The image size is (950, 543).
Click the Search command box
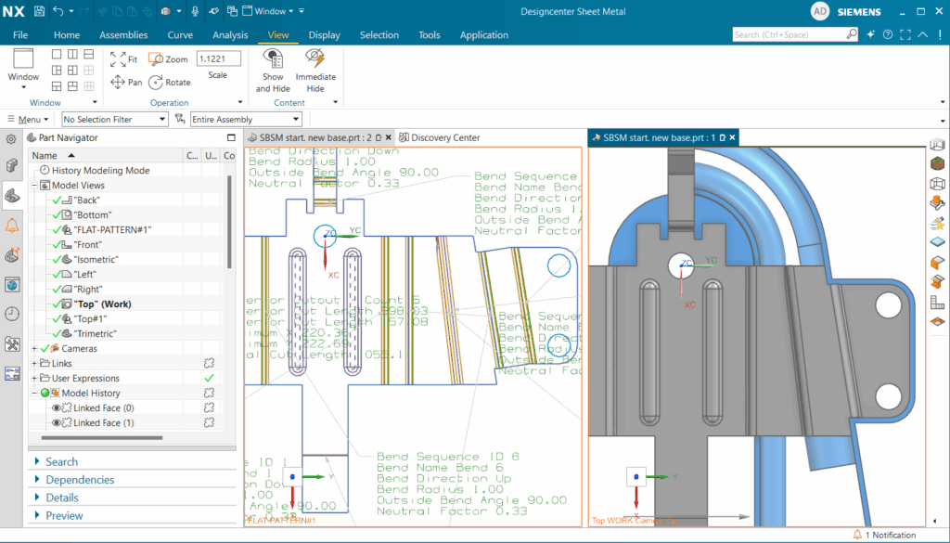[x=789, y=35]
